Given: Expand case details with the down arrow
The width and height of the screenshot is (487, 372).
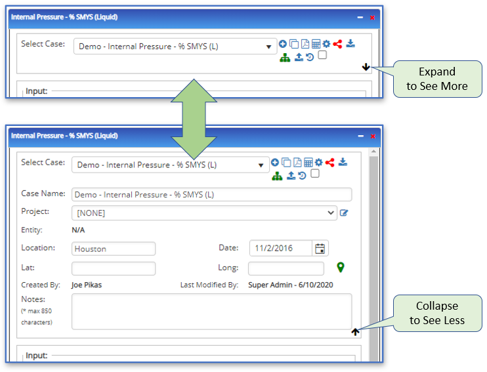Looking at the screenshot, I should 366,66.
